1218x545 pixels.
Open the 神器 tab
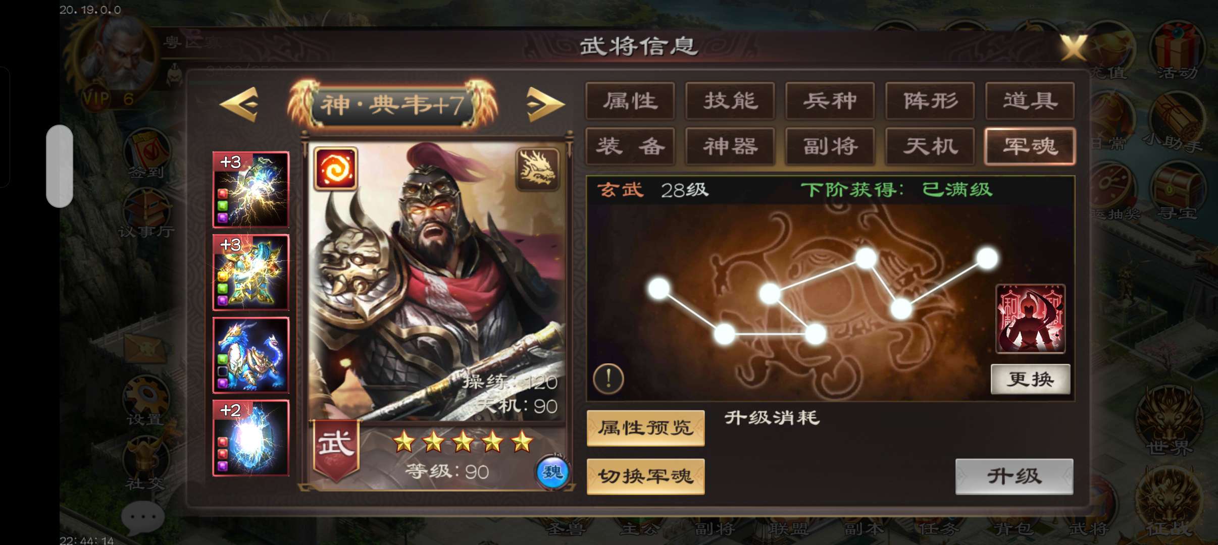click(x=730, y=146)
